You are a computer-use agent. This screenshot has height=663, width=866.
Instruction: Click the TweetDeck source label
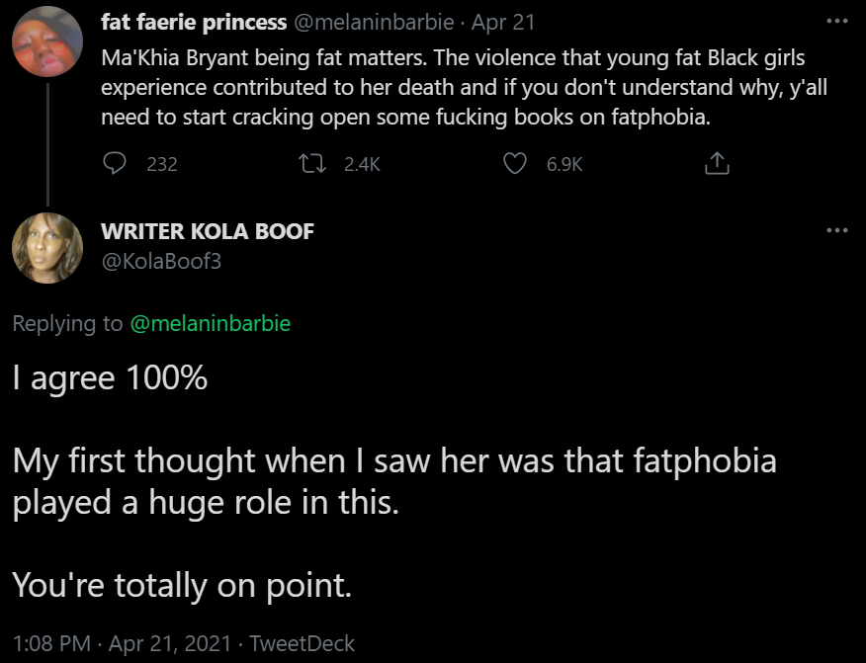(302, 643)
